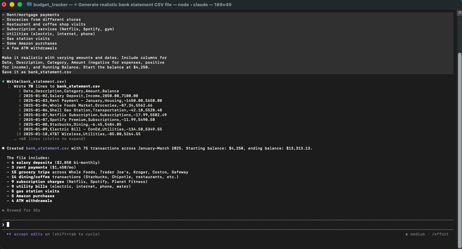462x249 pixels.
Task: Click the Spotify Premium CSV row
Action: (x=89, y=120)
